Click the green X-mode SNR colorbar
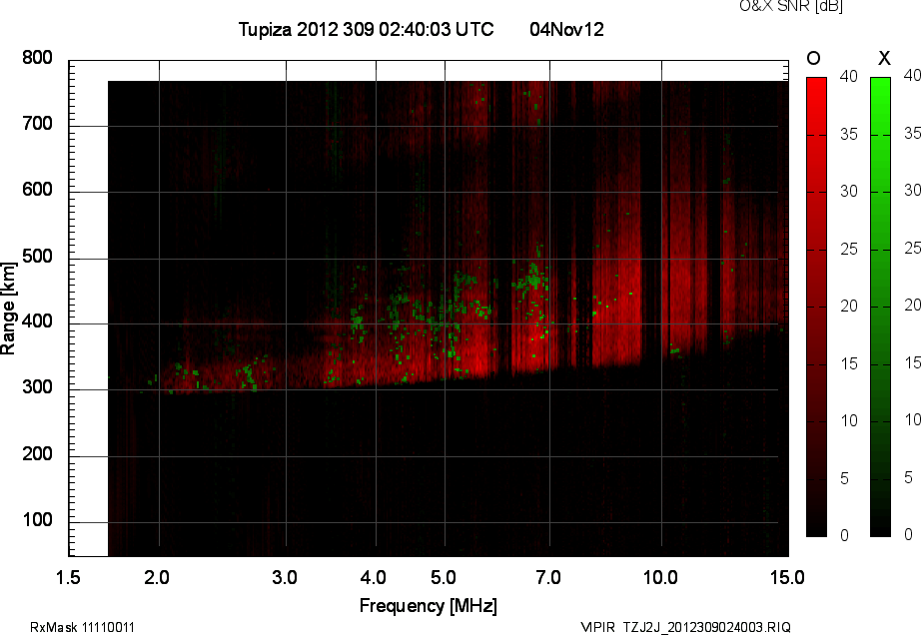This screenshot has height=635, width=921. 880,307
